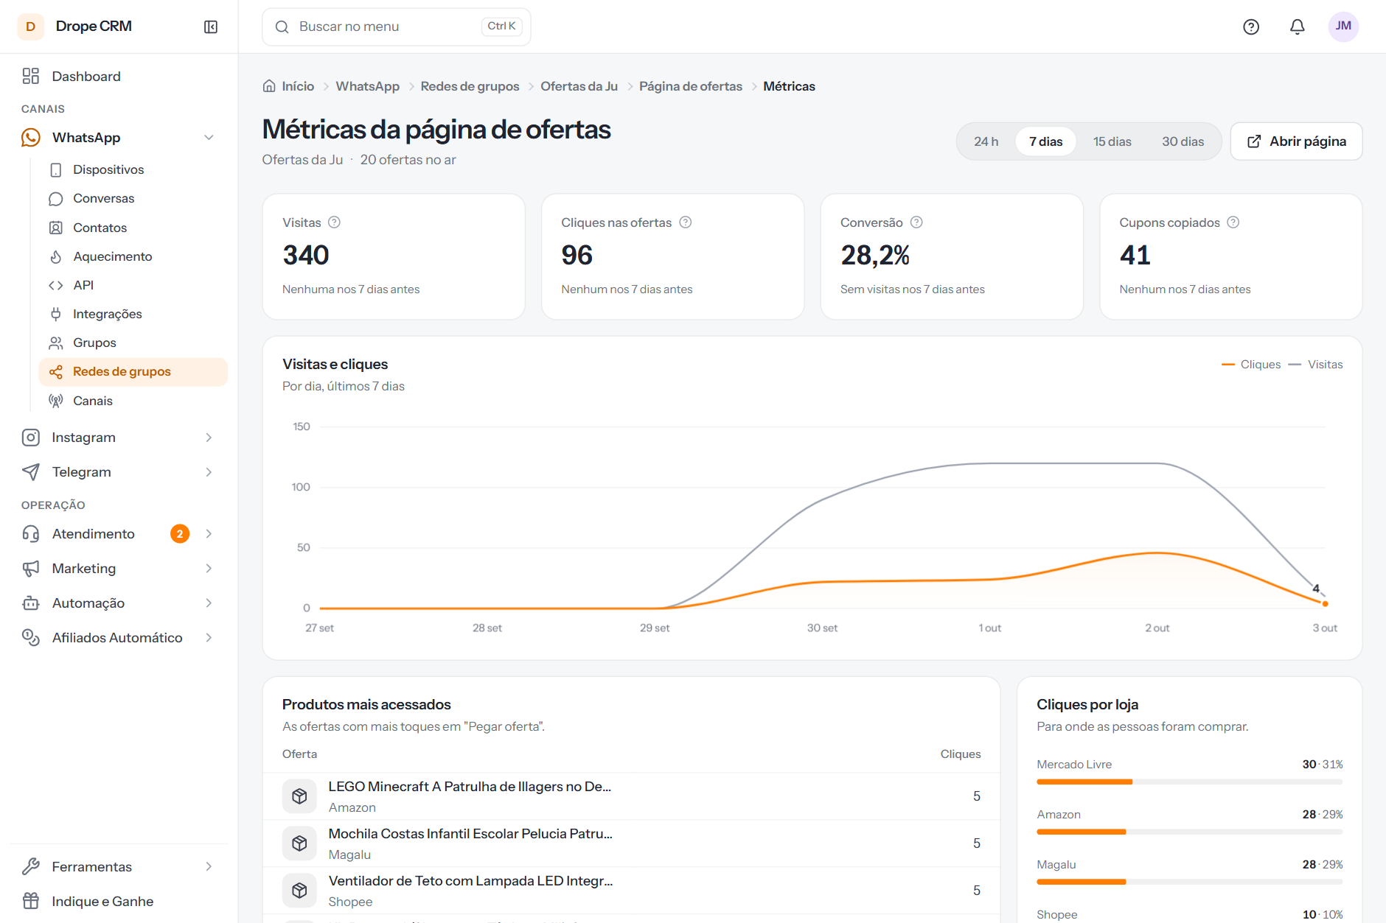Show Visitas info tooltip icon

[334, 222]
